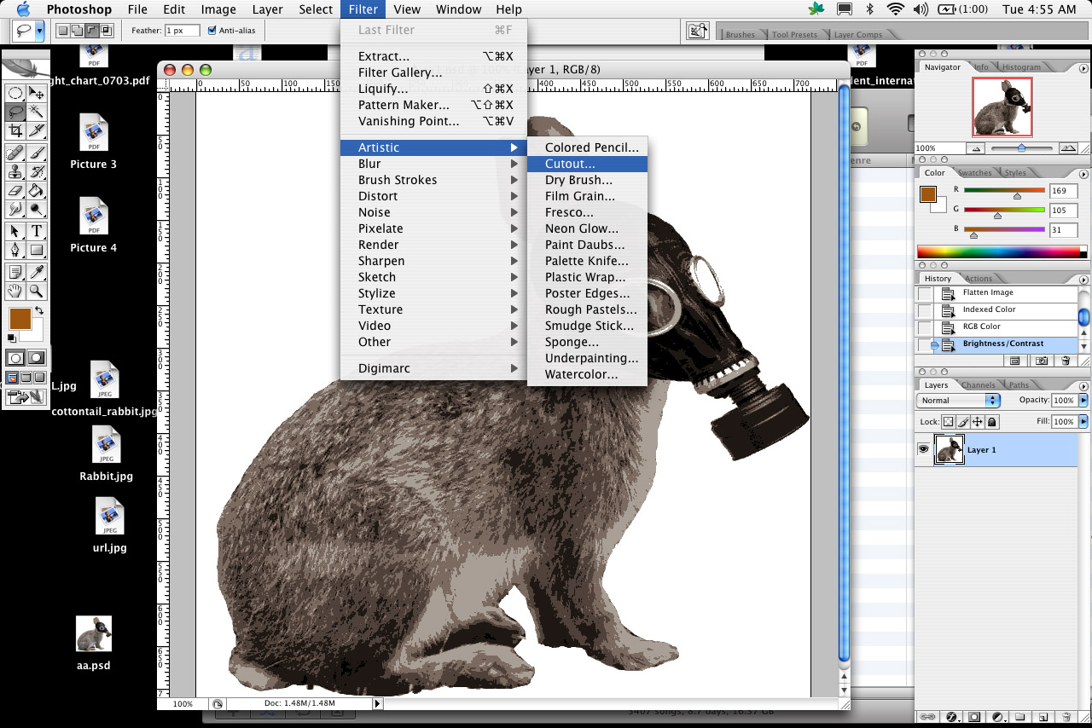Open the Normal blend mode dropdown
This screenshot has width=1092, height=728.
coord(958,400)
